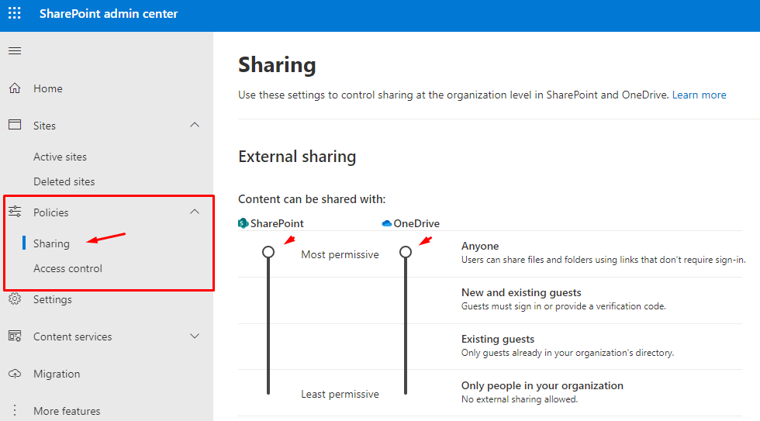The width and height of the screenshot is (760, 421).
Task: Collapse navigation with the hamburger icon
Action: point(15,51)
